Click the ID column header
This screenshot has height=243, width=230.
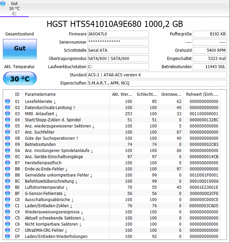(17, 94)
